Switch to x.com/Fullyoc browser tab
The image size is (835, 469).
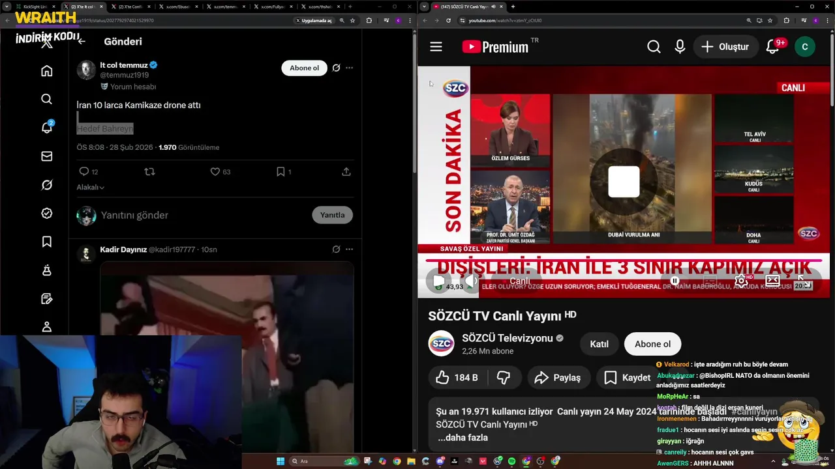pos(274,7)
